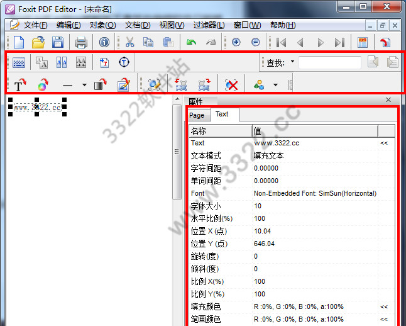Expand the 填充颜色 << button
Viewport: 406px width, 326px height.
[x=384, y=307]
